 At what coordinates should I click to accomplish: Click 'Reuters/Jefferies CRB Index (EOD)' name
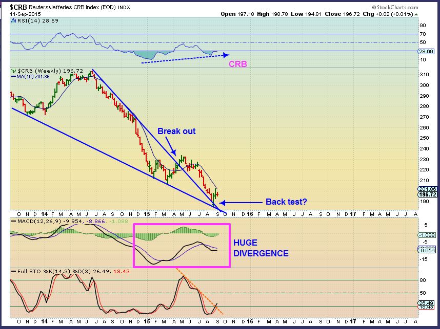(x=72, y=7)
